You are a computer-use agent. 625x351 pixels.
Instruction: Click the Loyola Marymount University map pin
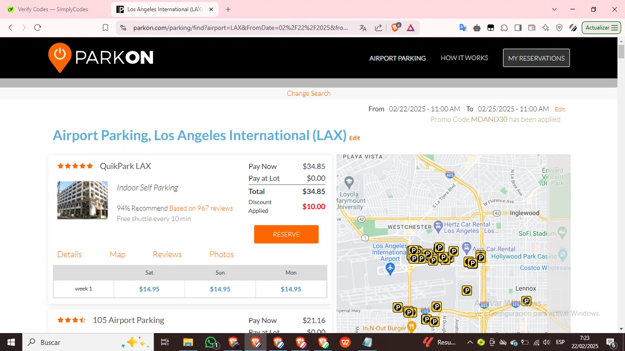click(349, 182)
